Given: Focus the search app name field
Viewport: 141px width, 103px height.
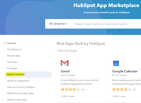Looking at the screenshot, I should click(x=106, y=24).
